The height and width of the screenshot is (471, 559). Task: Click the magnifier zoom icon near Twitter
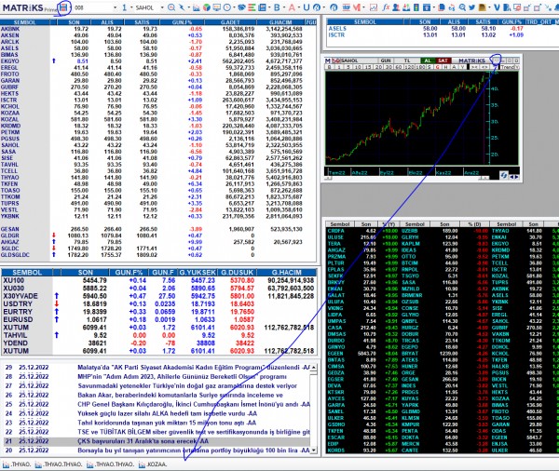tap(462, 7)
